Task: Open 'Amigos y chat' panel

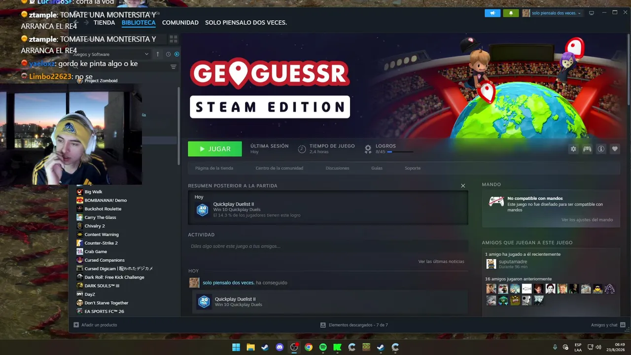Action: 608,325
